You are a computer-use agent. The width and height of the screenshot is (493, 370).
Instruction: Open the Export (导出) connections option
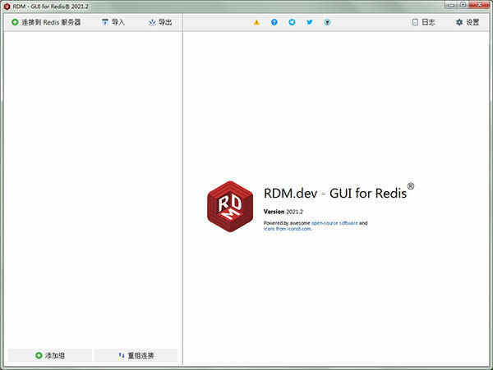click(160, 22)
